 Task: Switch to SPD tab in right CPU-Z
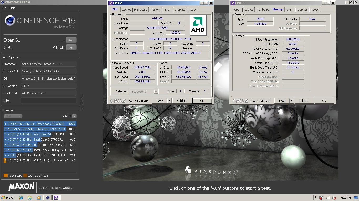[290, 10]
